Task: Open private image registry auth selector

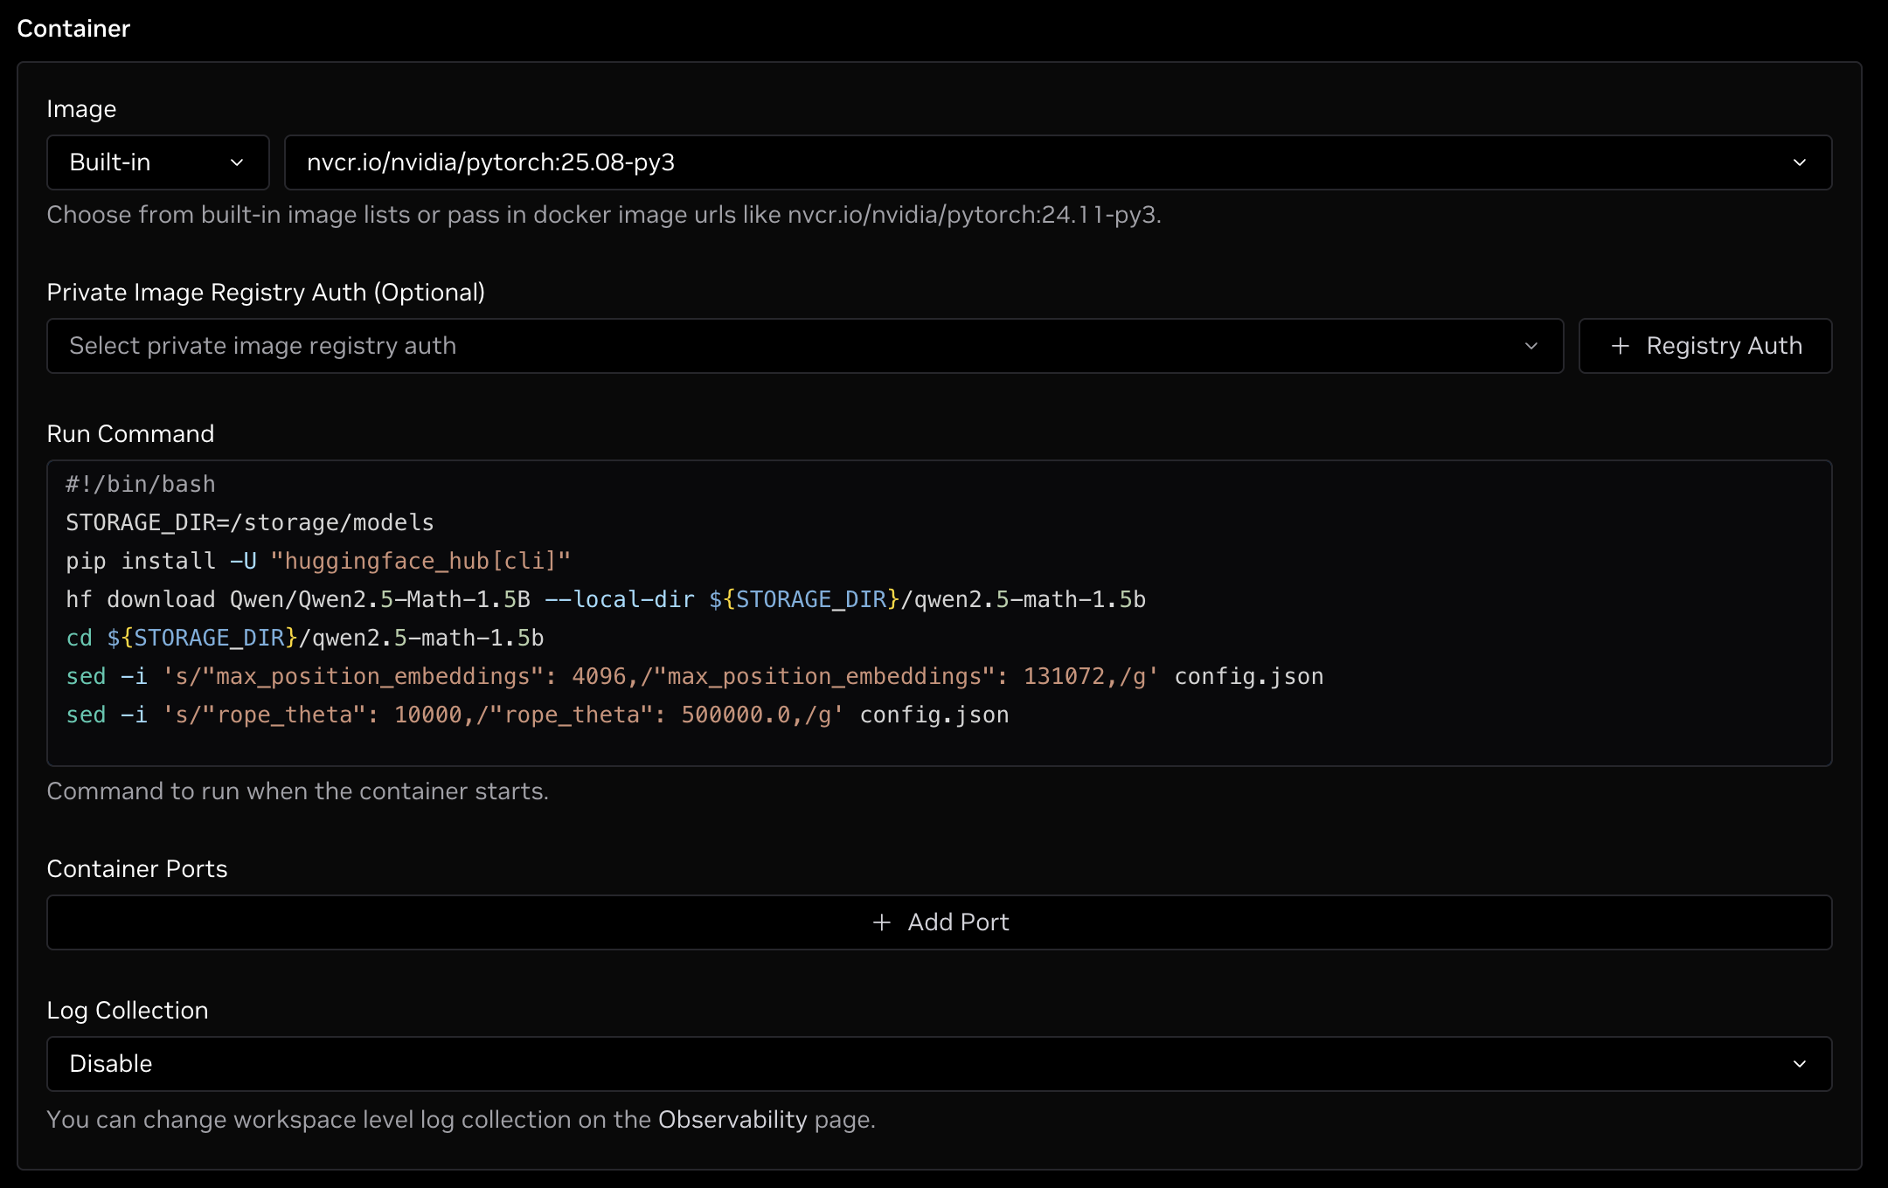Action: 787,346
